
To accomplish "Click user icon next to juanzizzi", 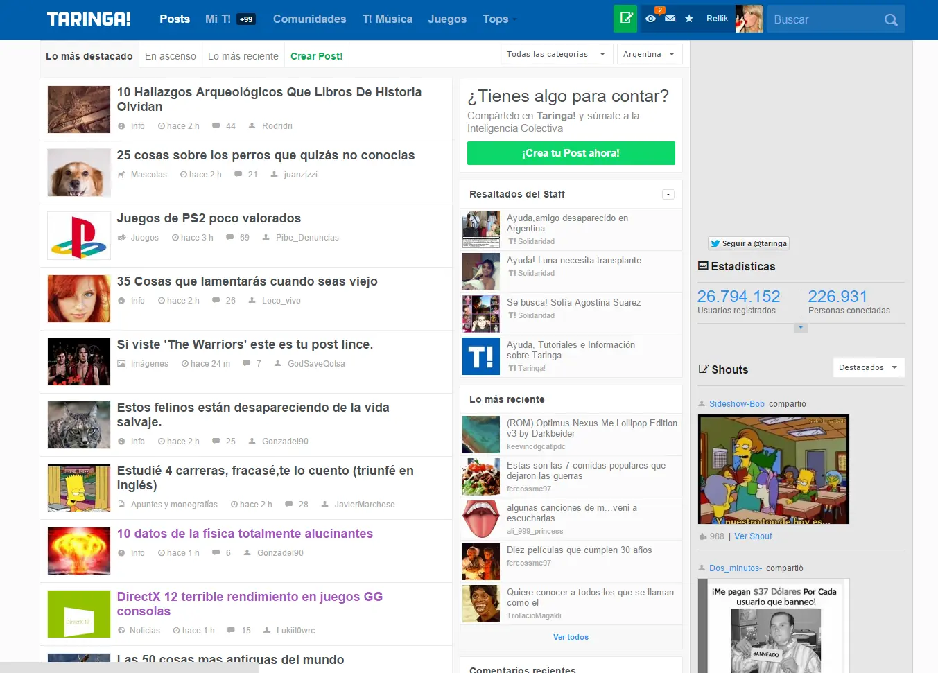I will [275, 175].
